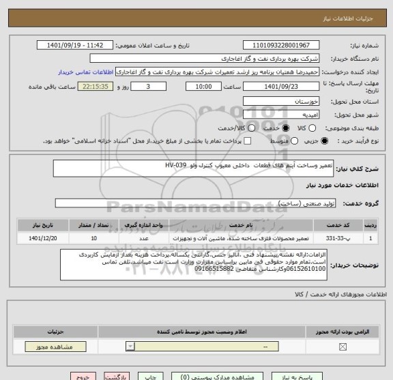
Task: Open the اطلاعات تماس خریدار link
Action: (x=86, y=72)
